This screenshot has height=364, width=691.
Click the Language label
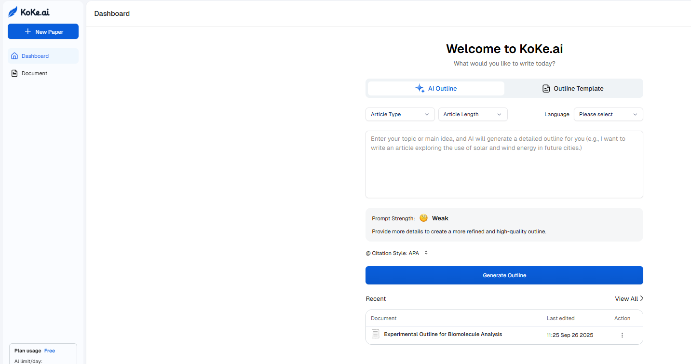pyautogui.click(x=557, y=114)
